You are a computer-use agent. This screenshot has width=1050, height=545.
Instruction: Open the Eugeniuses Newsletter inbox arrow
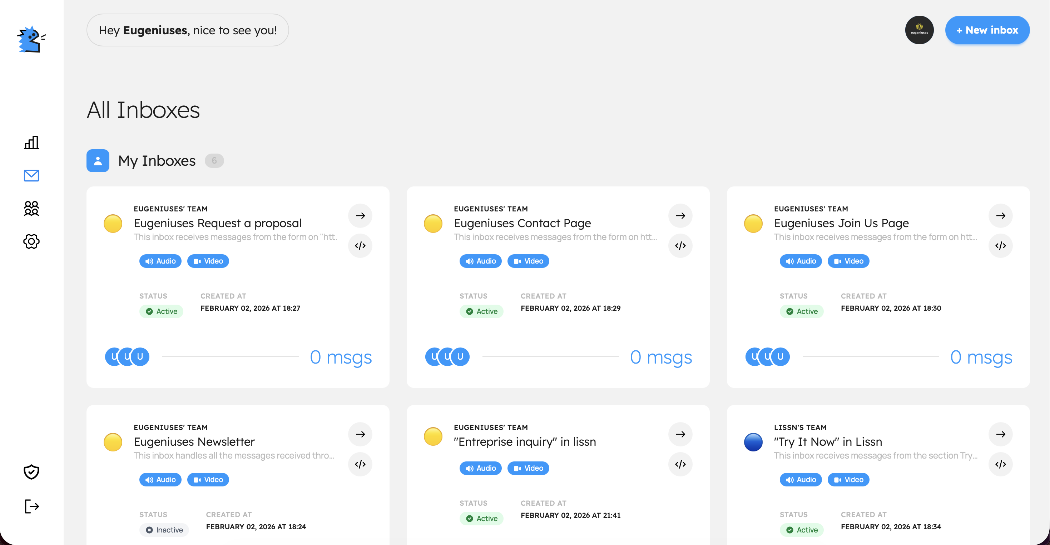[x=360, y=434]
